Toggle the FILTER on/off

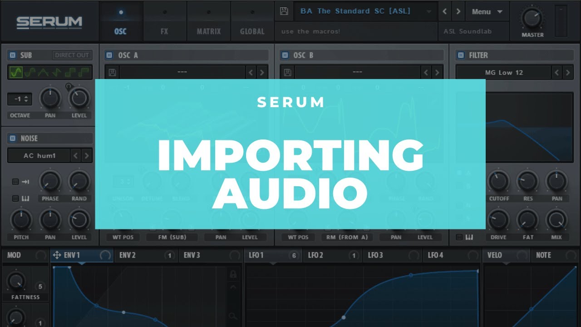(461, 55)
